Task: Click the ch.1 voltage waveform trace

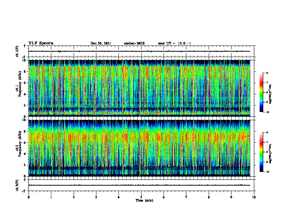Action: click(139, 51)
